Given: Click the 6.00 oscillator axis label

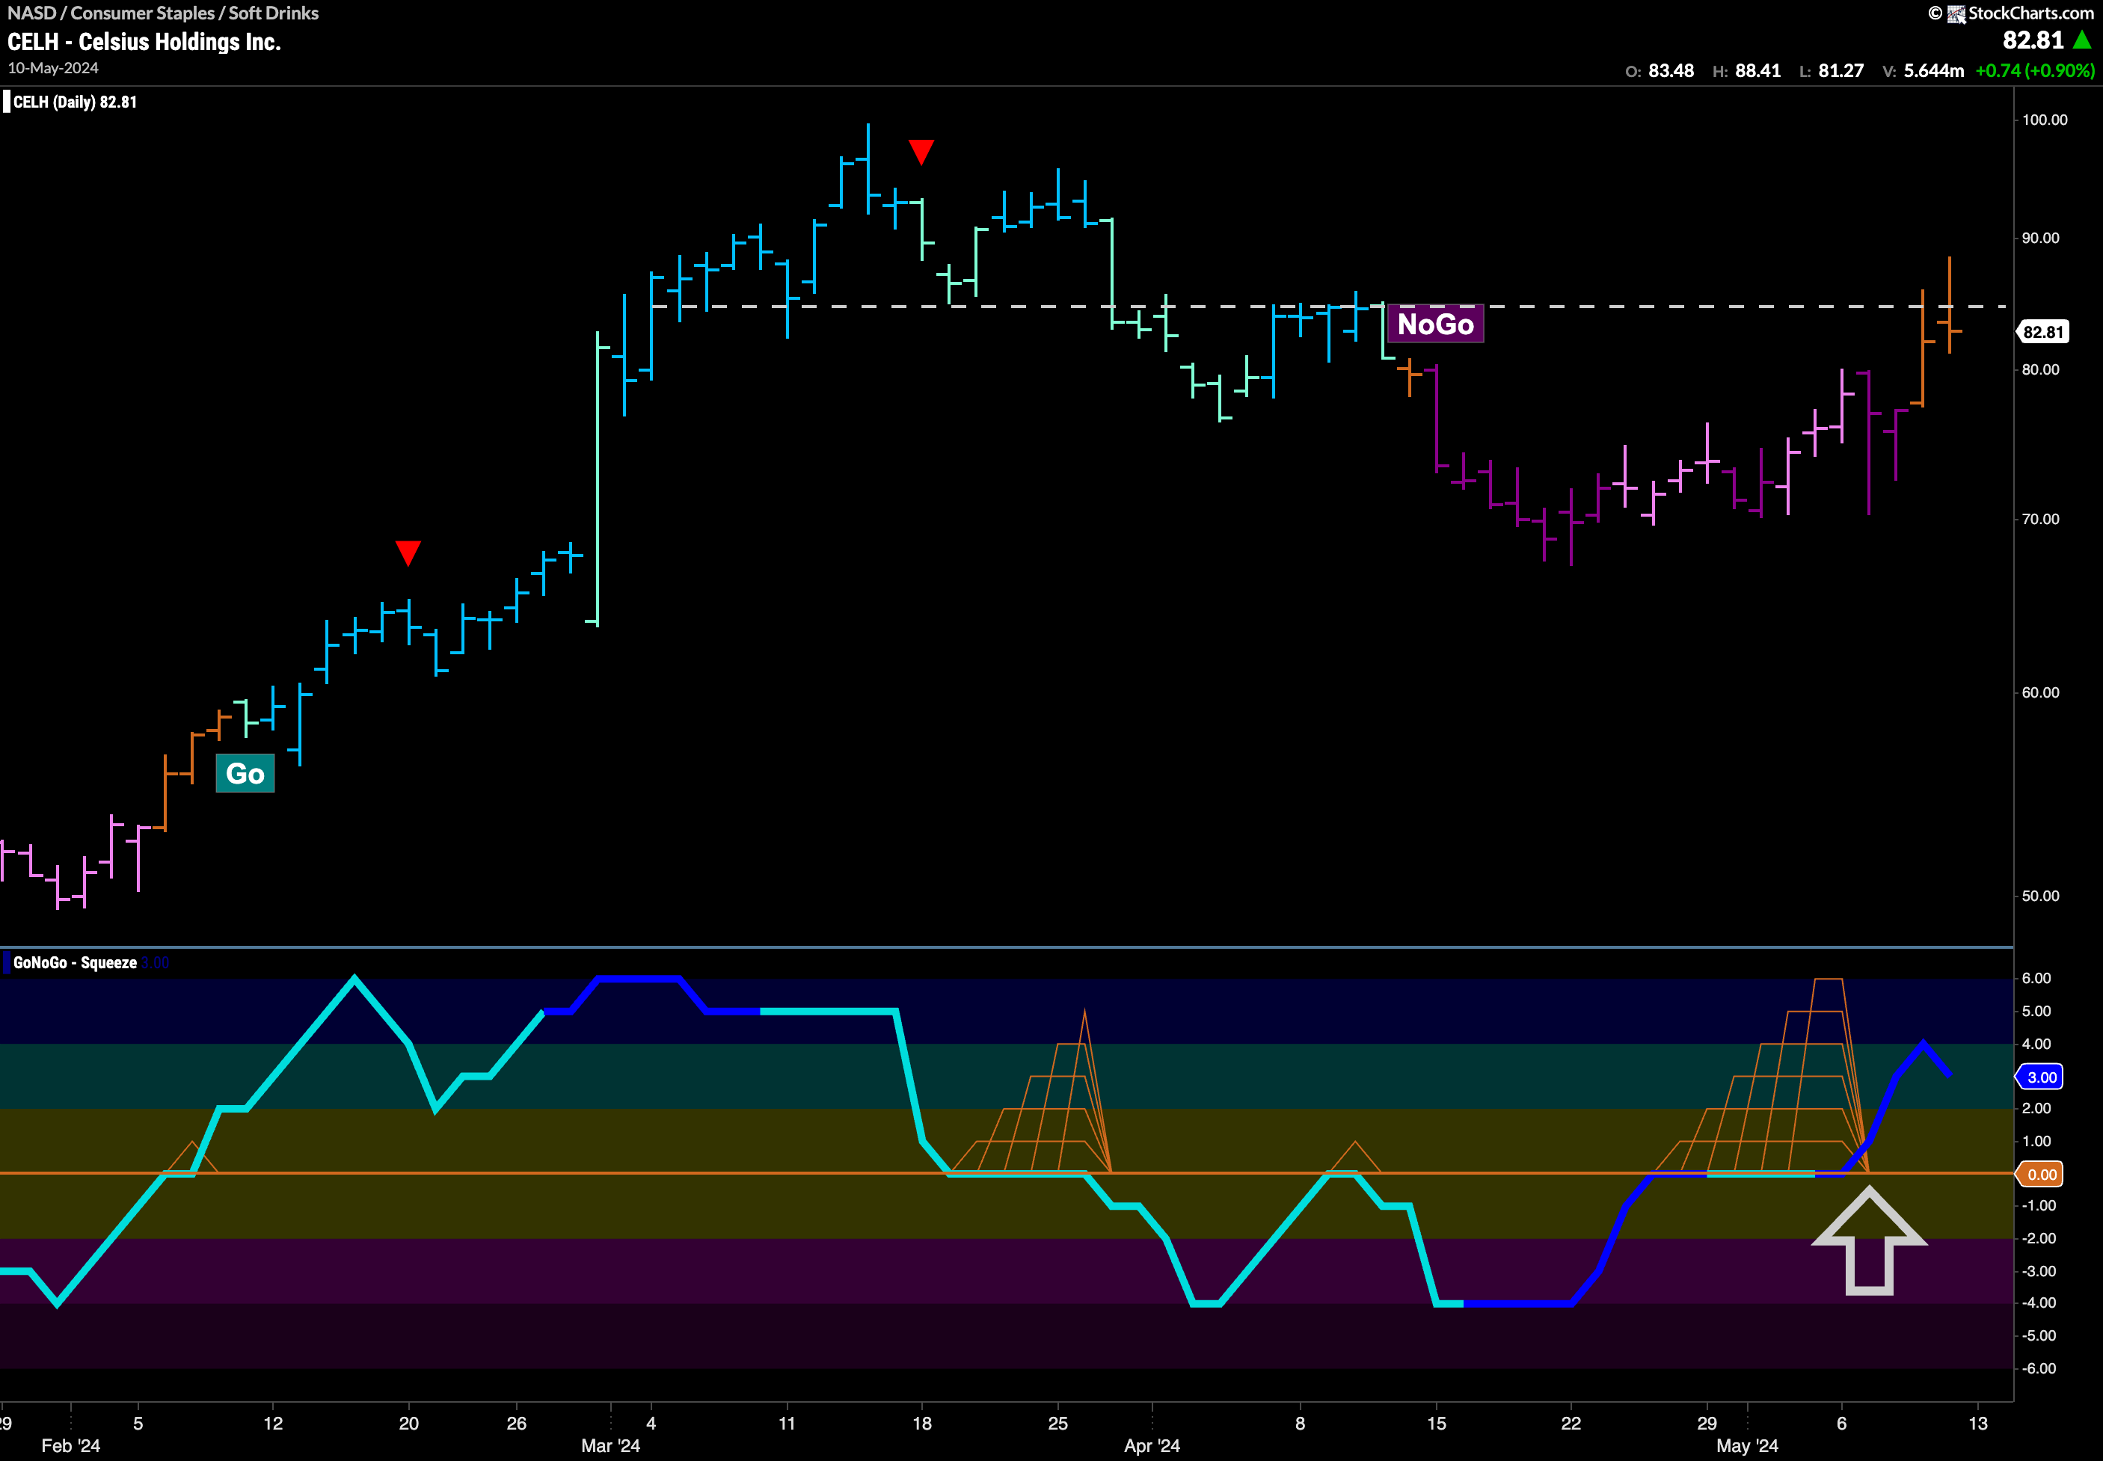Looking at the screenshot, I should [x=2037, y=979].
